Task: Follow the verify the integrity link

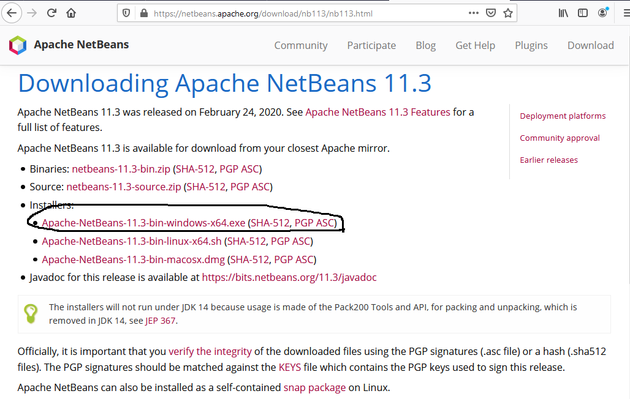Action: [210, 351]
